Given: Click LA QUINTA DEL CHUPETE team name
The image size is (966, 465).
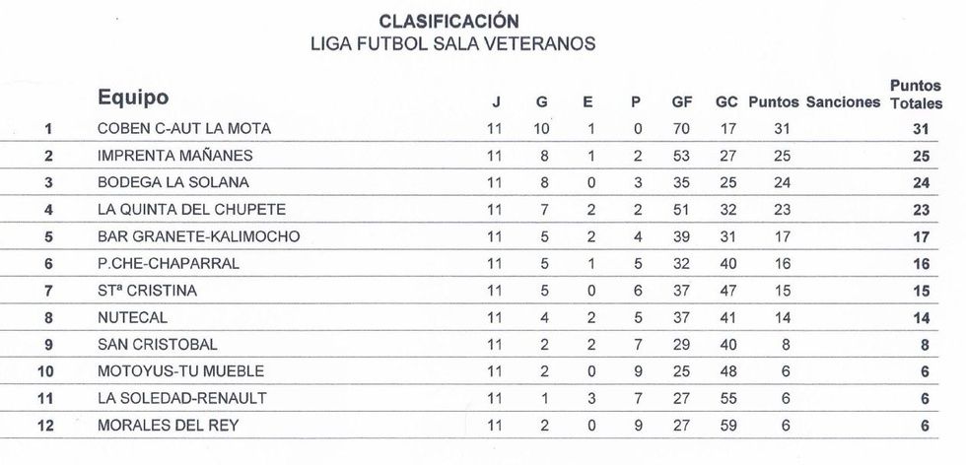Looking at the screenshot, I should (191, 209).
